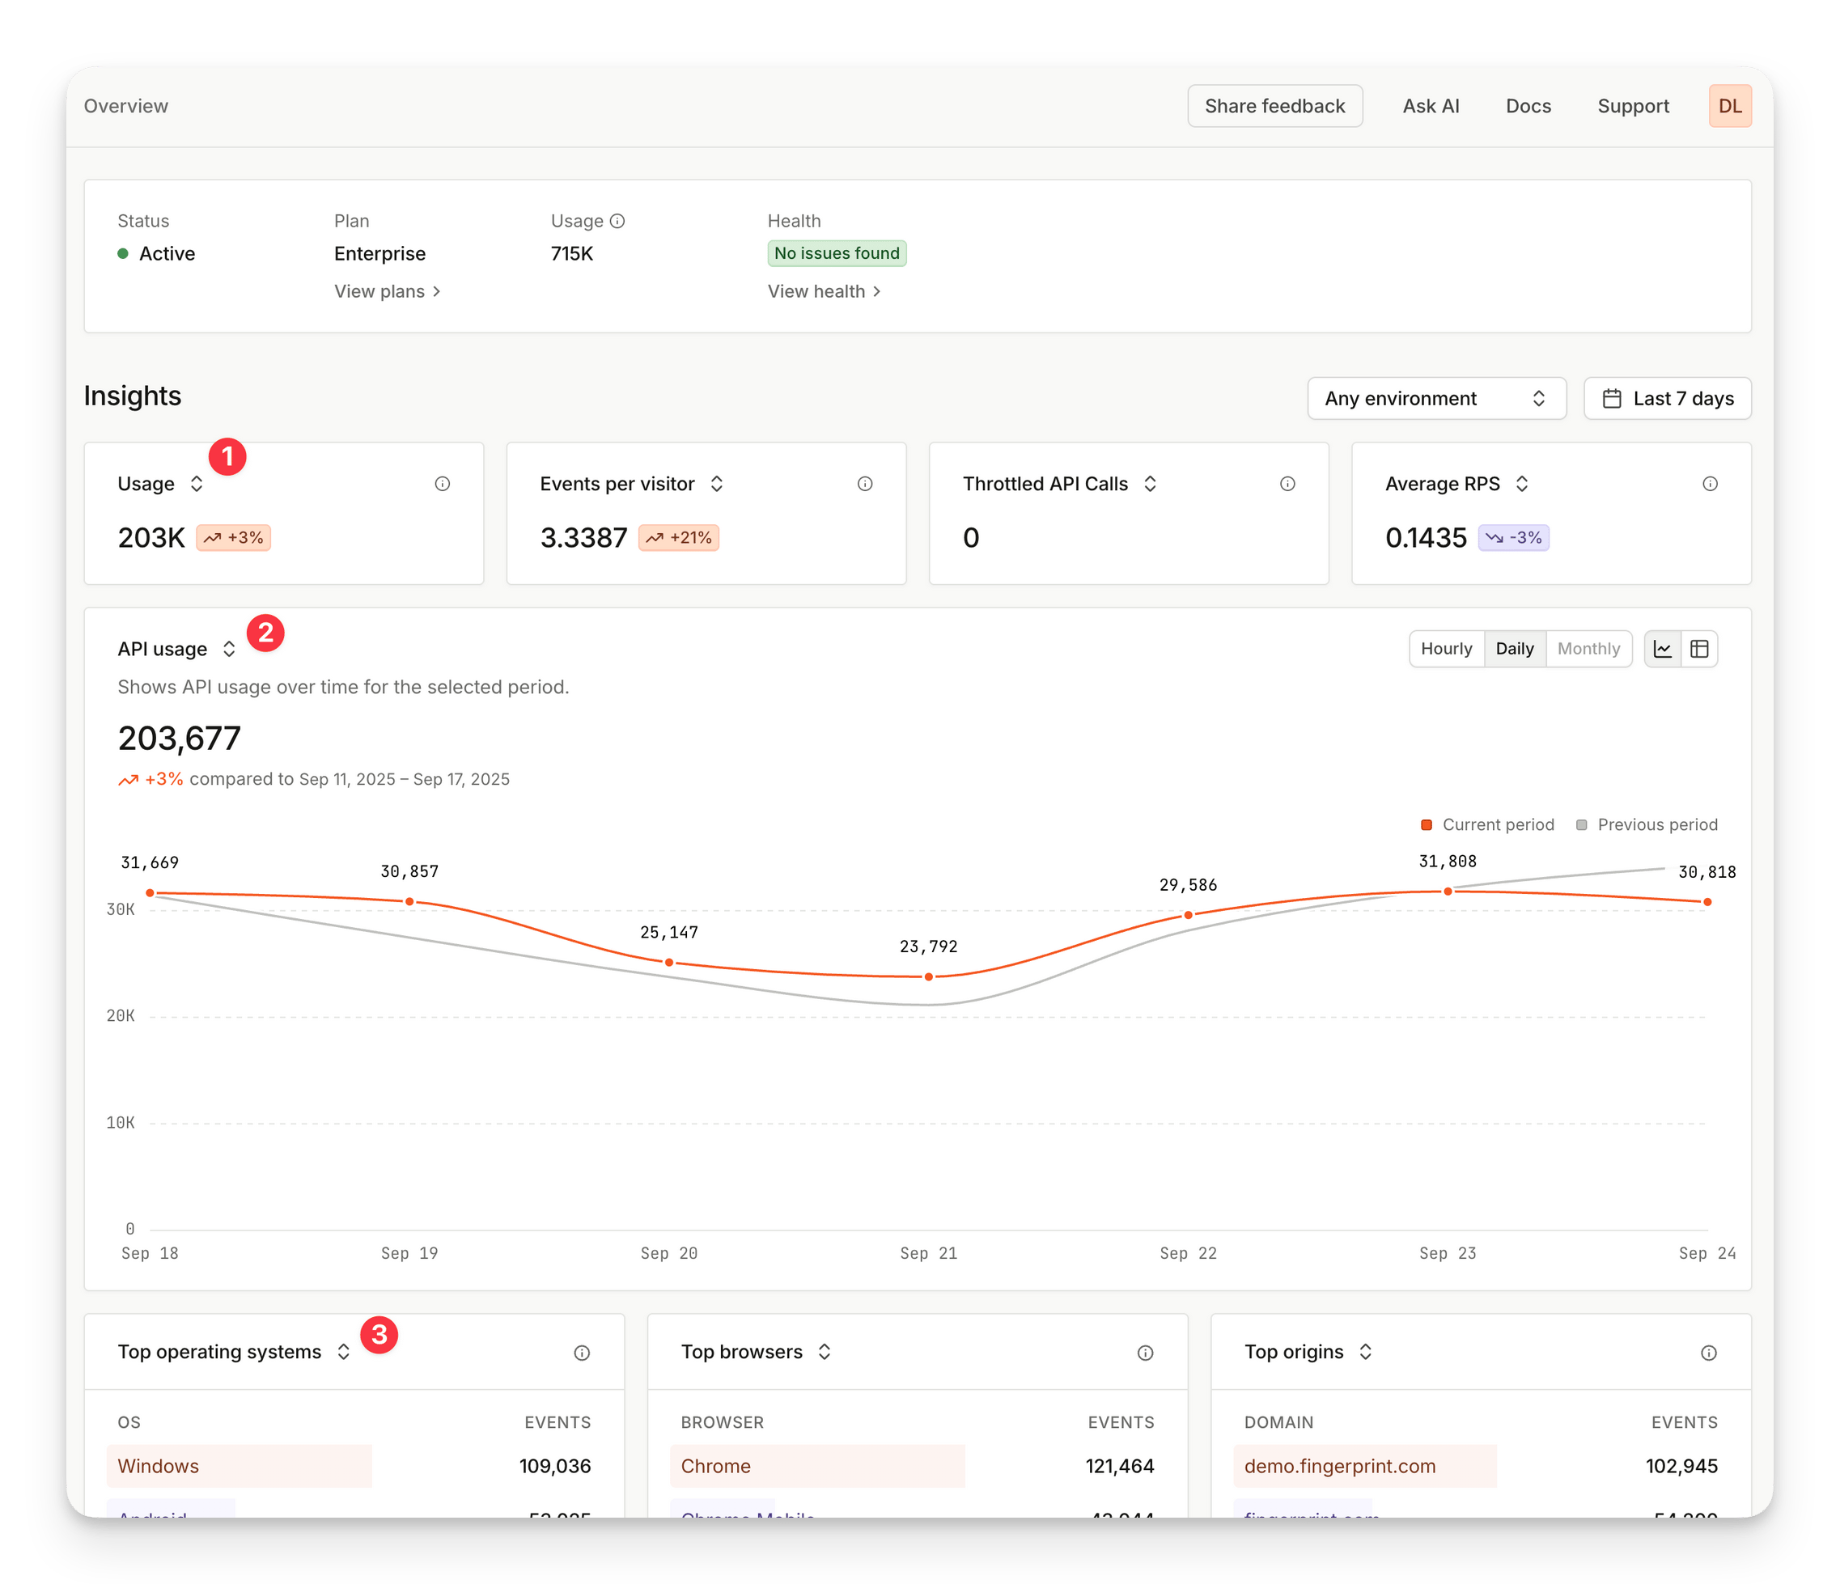Click the Sep 18 data point 31,669
Screen dimensions: 1840x1584
(150, 893)
